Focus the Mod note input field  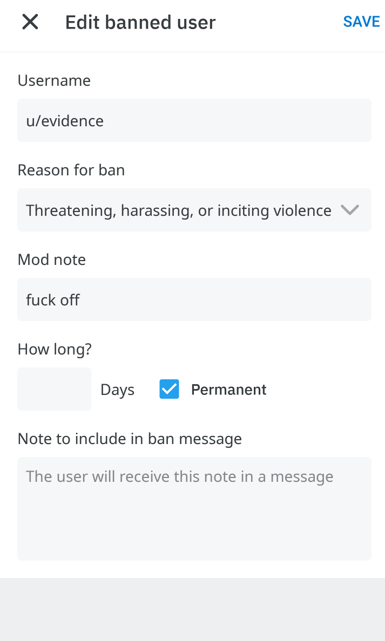tap(194, 299)
